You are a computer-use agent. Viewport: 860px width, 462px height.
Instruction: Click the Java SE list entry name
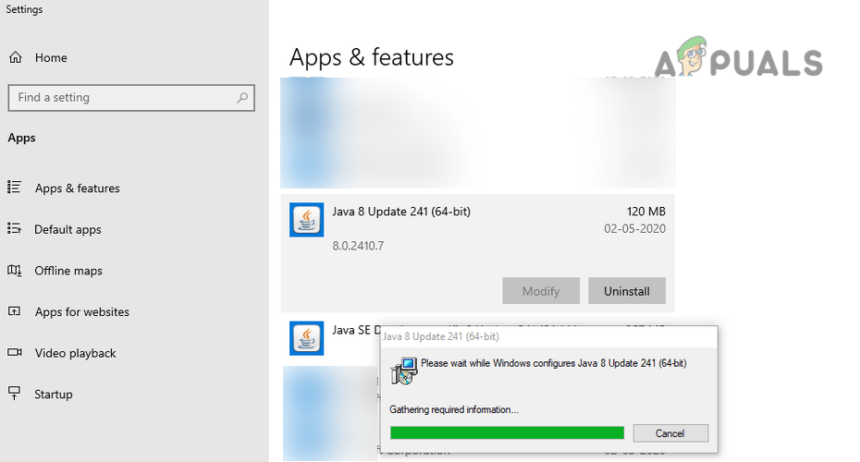(x=356, y=330)
